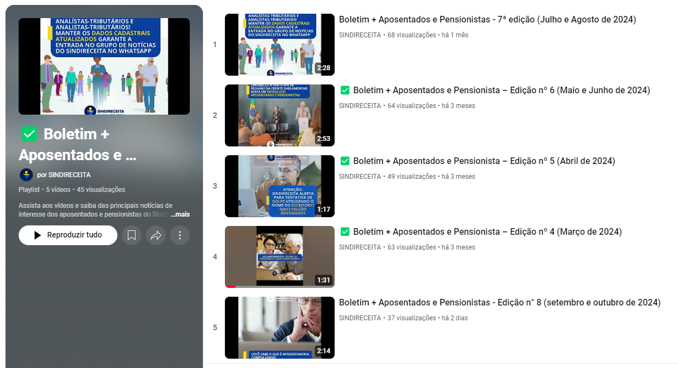This screenshot has width=678, height=368.
Task: Open the Edição nº 4 video title
Action: click(x=487, y=232)
